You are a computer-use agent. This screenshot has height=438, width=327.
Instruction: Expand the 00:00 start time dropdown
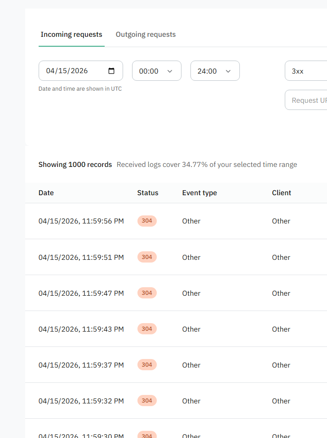point(156,71)
